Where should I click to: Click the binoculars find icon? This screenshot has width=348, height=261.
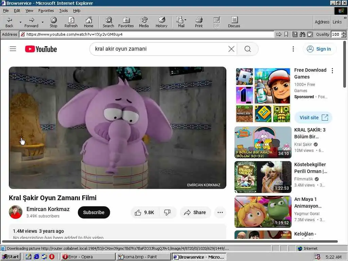(302, 34)
